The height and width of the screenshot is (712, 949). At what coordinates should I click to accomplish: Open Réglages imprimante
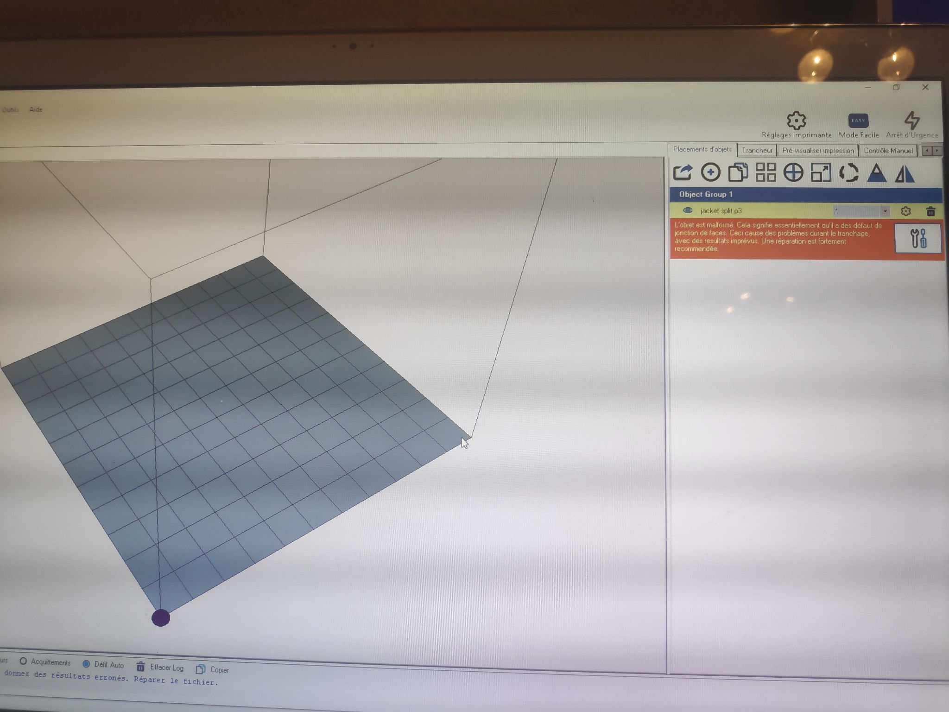[x=797, y=125]
